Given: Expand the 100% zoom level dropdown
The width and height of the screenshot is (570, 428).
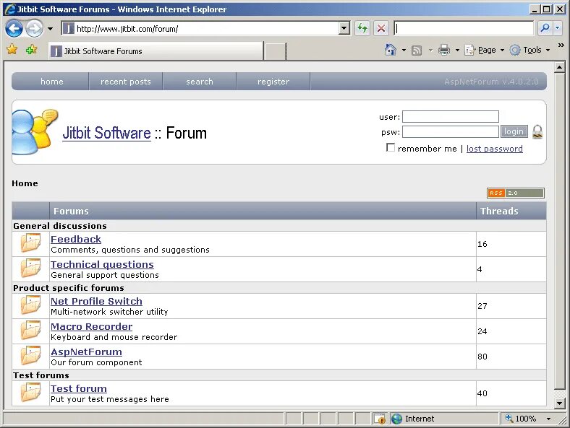Looking at the screenshot, I should [548, 419].
